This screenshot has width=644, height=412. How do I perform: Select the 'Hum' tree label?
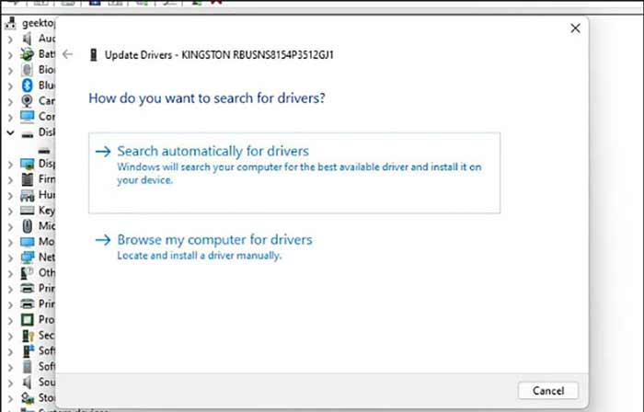pos(46,195)
